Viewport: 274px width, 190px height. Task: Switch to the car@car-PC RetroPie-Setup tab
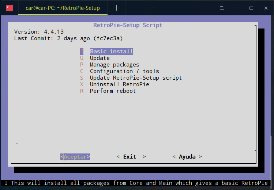click(63, 8)
